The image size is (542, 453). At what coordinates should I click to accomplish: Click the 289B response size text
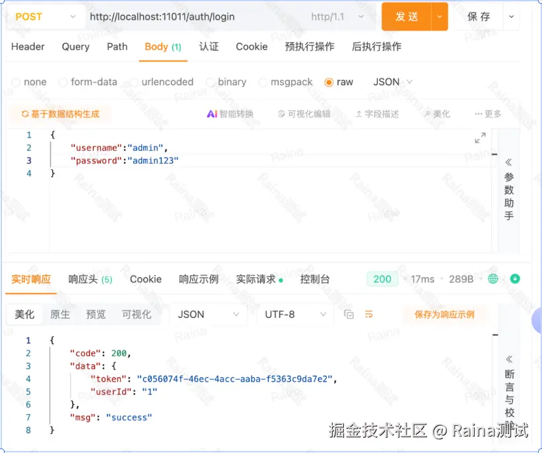click(x=461, y=279)
